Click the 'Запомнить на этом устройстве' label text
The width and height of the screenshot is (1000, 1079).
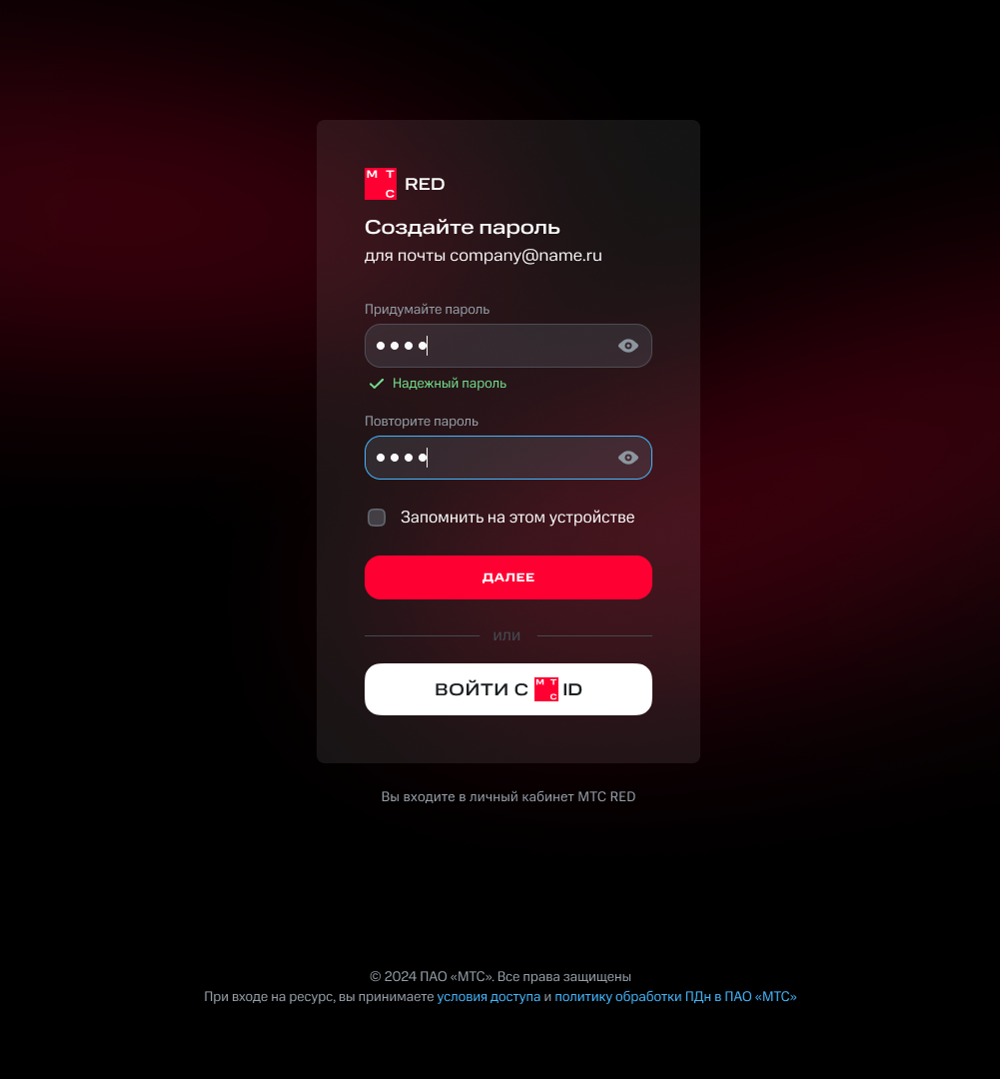pyautogui.click(x=517, y=518)
